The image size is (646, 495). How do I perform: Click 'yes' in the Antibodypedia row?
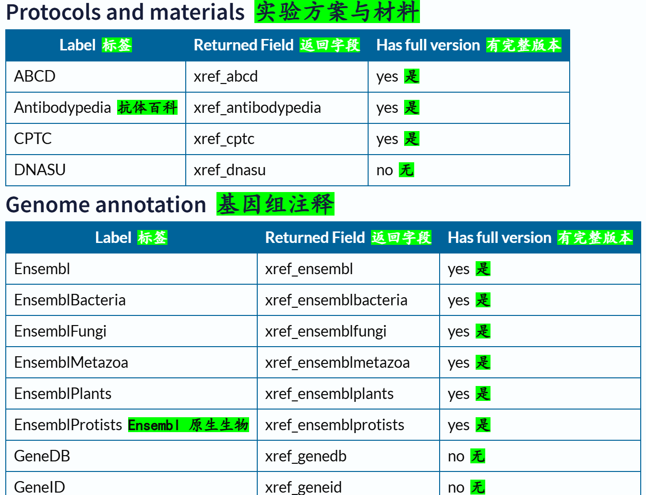point(387,108)
